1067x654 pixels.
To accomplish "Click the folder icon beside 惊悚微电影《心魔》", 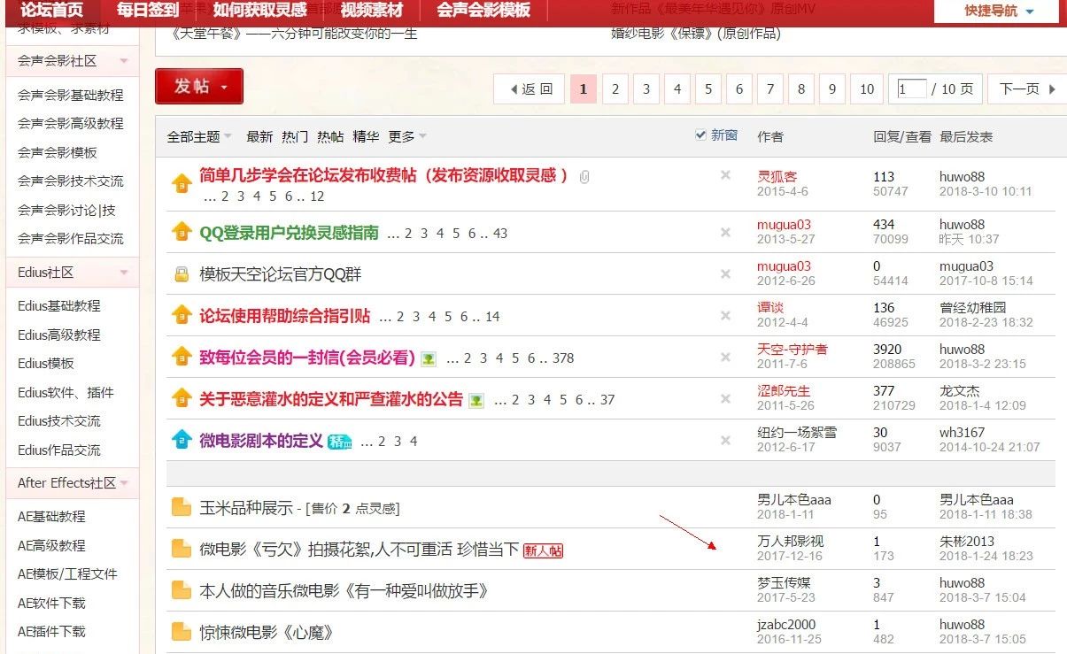I will [x=183, y=633].
